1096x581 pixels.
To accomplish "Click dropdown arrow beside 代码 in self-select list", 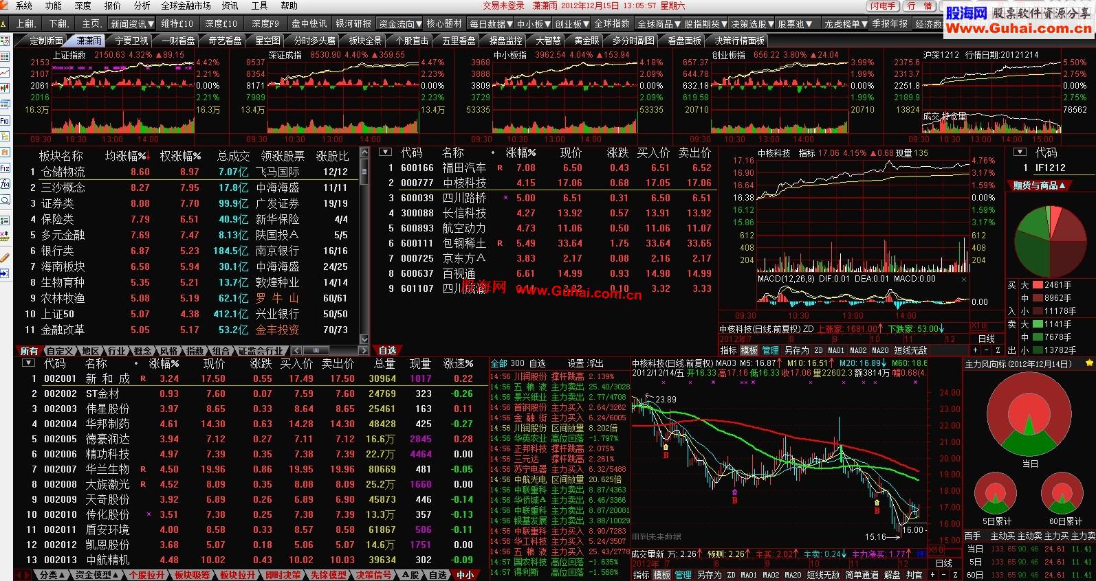I will click(386, 152).
